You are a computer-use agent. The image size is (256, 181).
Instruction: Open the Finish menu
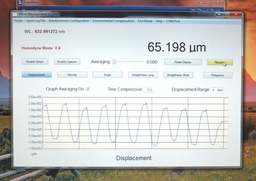(x=18, y=21)
